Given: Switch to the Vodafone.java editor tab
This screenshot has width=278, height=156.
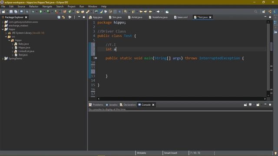Looking at the screenshot, I should click(x=158, y=17).
